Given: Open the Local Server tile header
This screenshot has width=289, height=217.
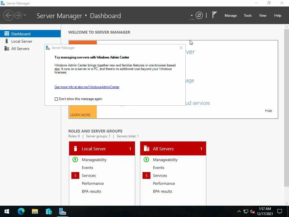Looking at the screenshot, I should point(102,149).
